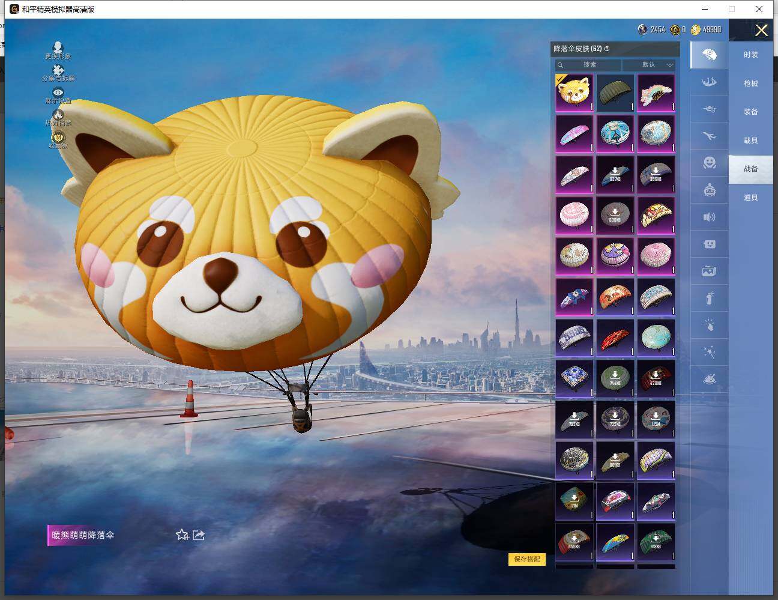Select the smiley face emote category icon
This screenshot has height=600, width=778.
click(709, 163)
